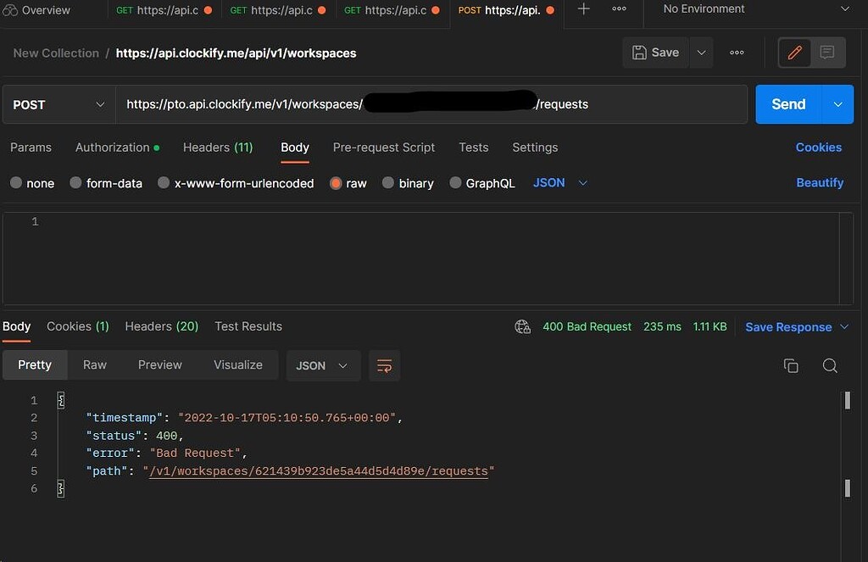This screenshot has width=868, height=562.
Task: Click the proxy globe icon near 400 Bad Request
Action: click(522, 326)
